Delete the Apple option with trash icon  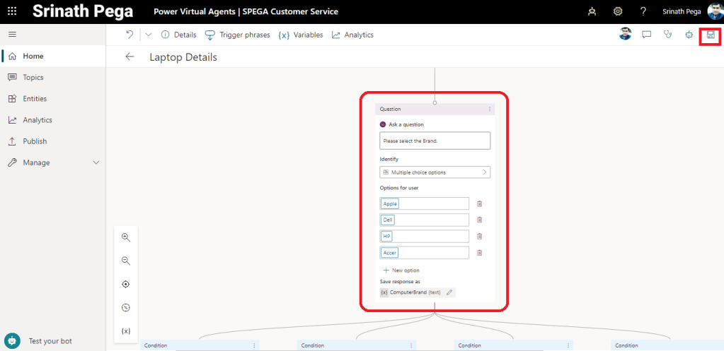(479, 203)
